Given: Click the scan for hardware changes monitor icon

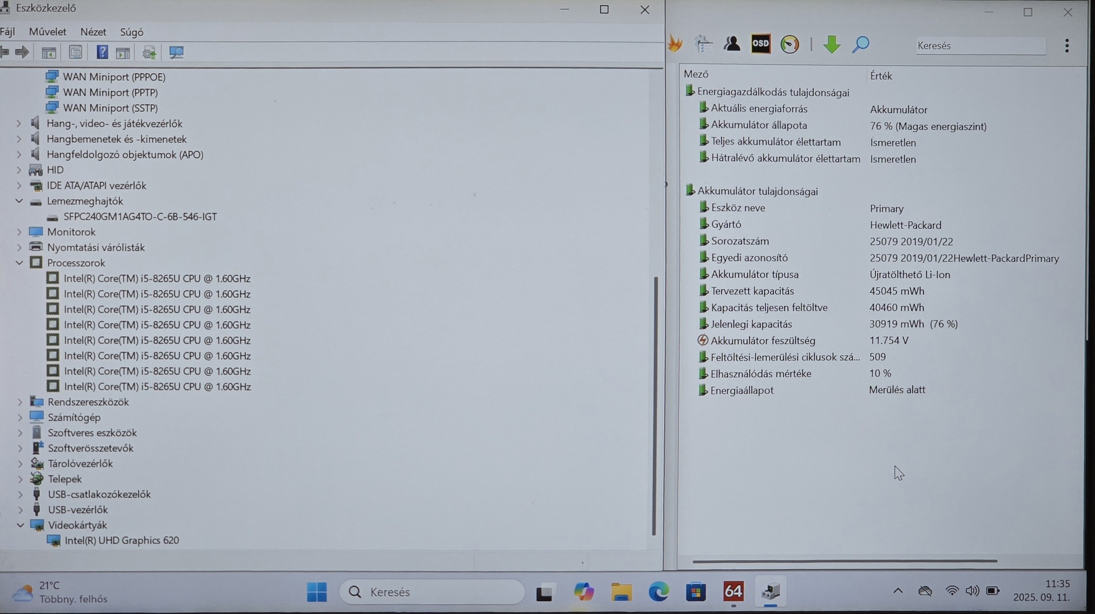Looking at the screenshot, I should (x=176, y=53).
